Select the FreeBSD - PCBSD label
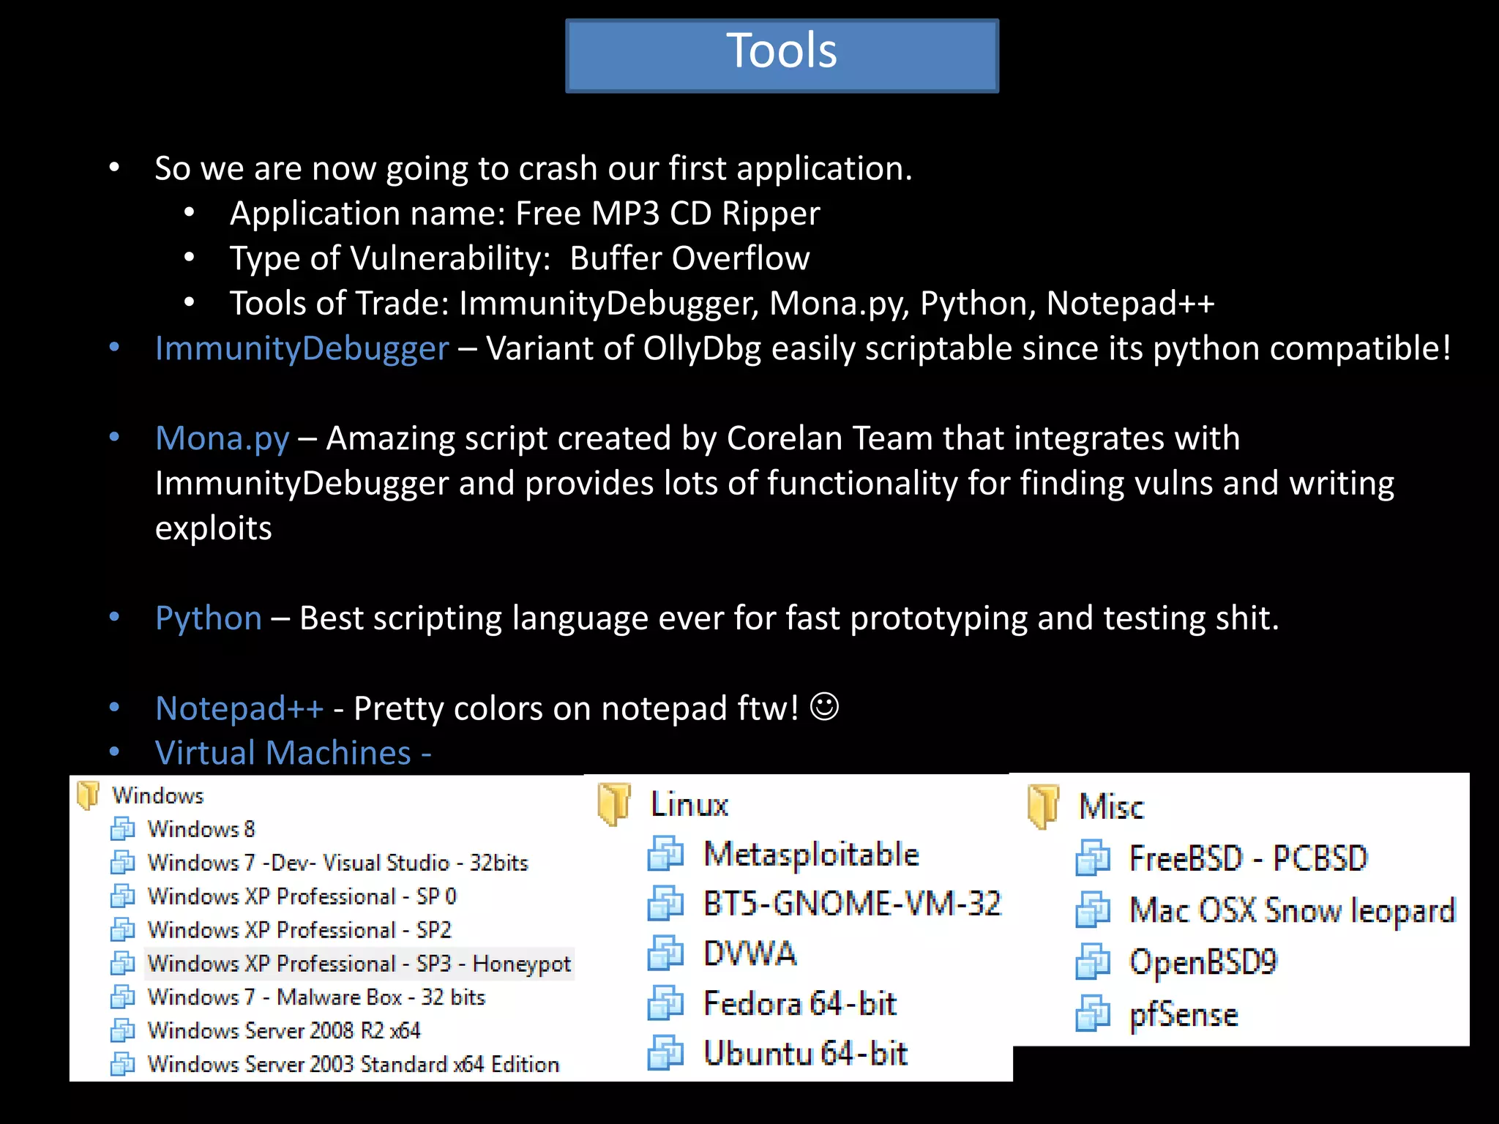This screenshot has height=1124, width=1499. click(1249, 858)
